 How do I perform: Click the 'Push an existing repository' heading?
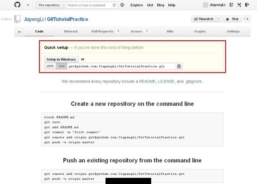tap(132, 160)
